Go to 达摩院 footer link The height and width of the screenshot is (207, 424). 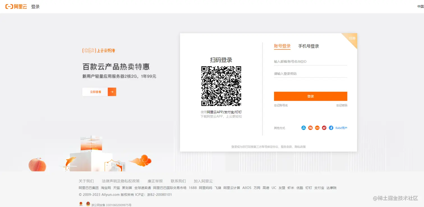click(331, 188)
